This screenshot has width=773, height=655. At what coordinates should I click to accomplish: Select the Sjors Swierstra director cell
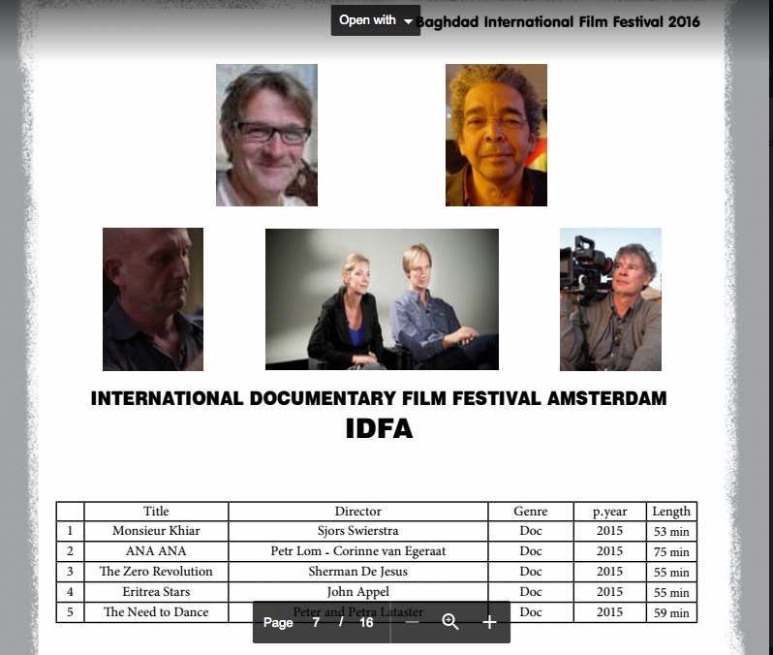(x=357, y=531)
